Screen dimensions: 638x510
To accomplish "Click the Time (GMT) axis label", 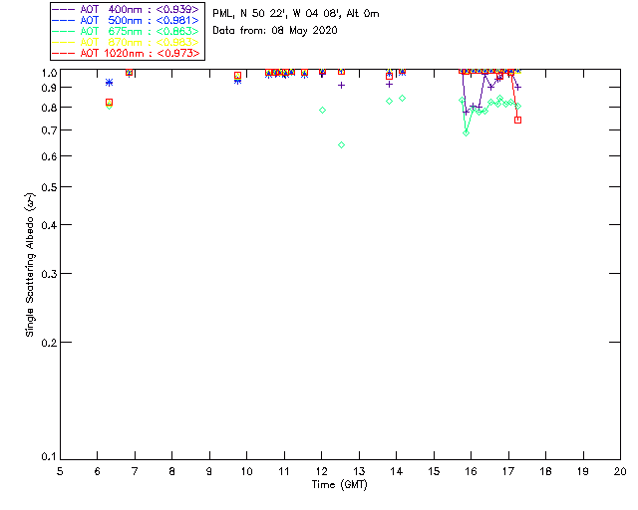I will pyautogui.click(x=339, y=485).
